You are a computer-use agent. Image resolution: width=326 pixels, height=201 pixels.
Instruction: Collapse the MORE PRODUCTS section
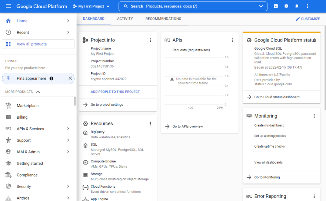click(x=38, y=92)
